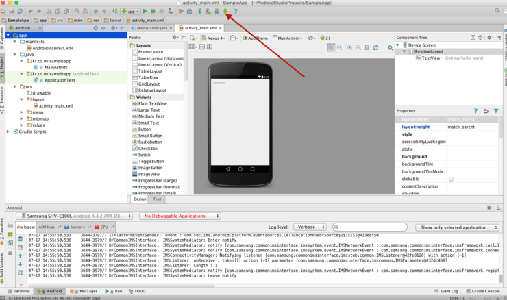Image resolution: width=507 pixels, height=300 pixels.
Task: Open the Gradle Console button
Action: 483,291
